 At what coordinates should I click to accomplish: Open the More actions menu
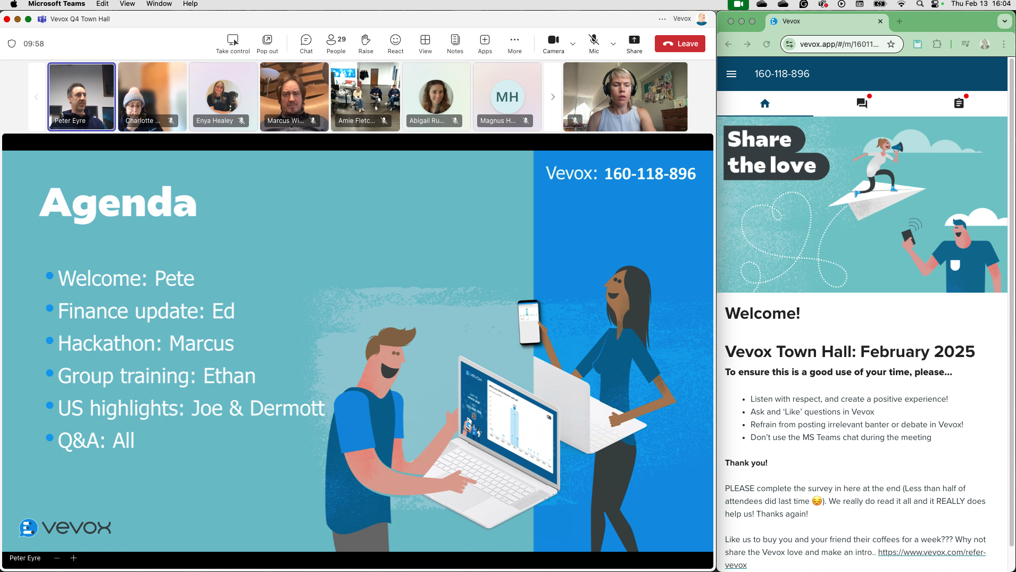tap(514, 44)
